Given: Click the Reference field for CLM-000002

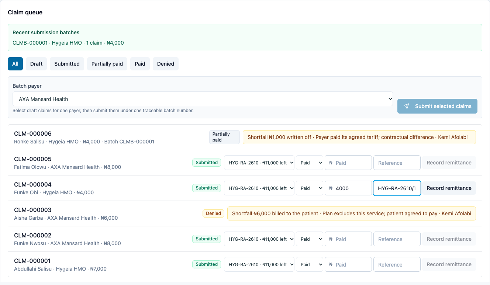Looking at the screenshot, I should click(x=397, y=239).
